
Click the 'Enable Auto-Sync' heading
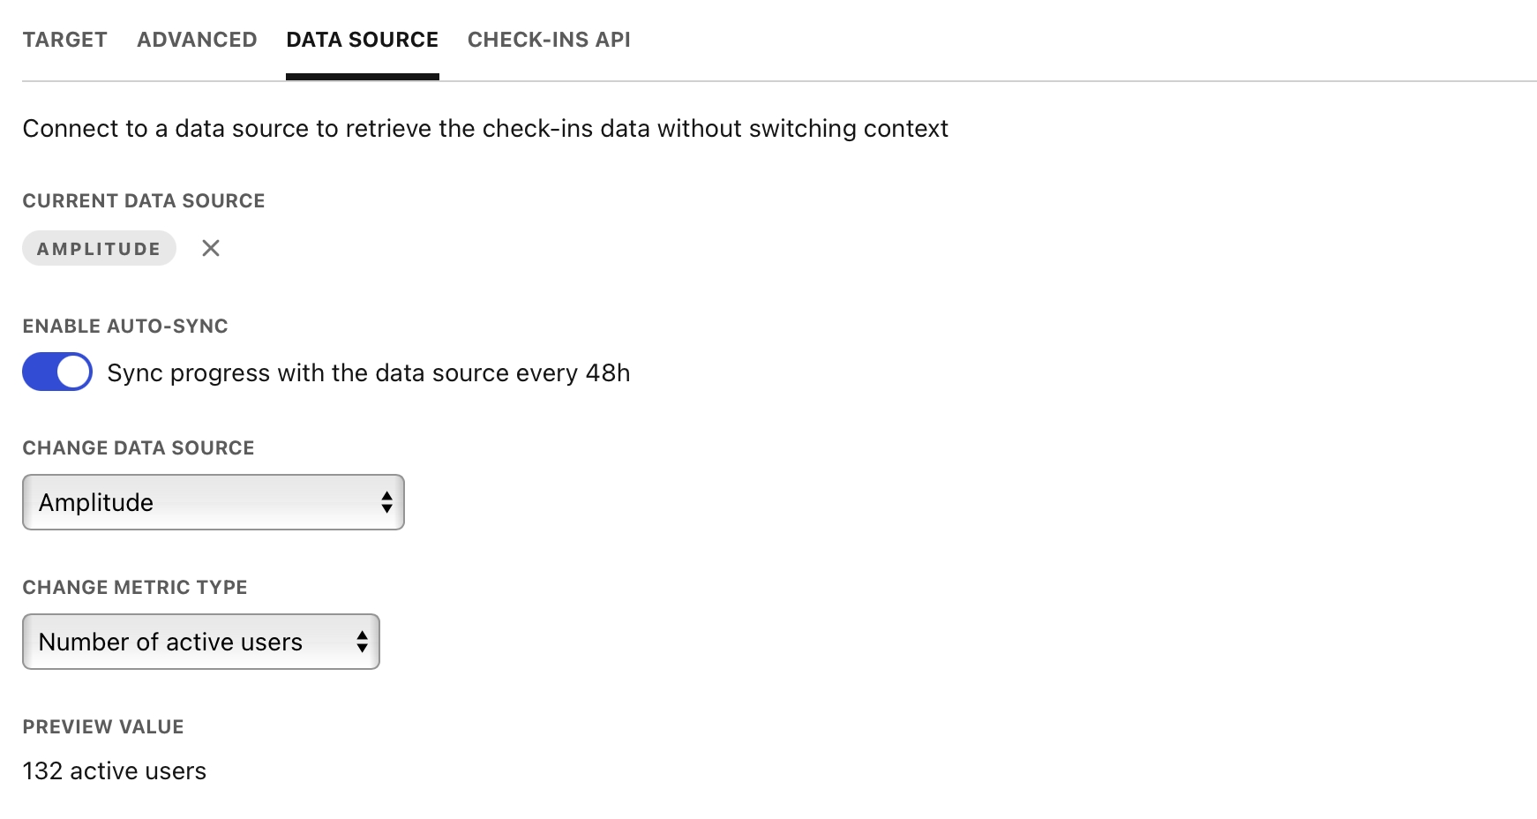coord(125,327)
